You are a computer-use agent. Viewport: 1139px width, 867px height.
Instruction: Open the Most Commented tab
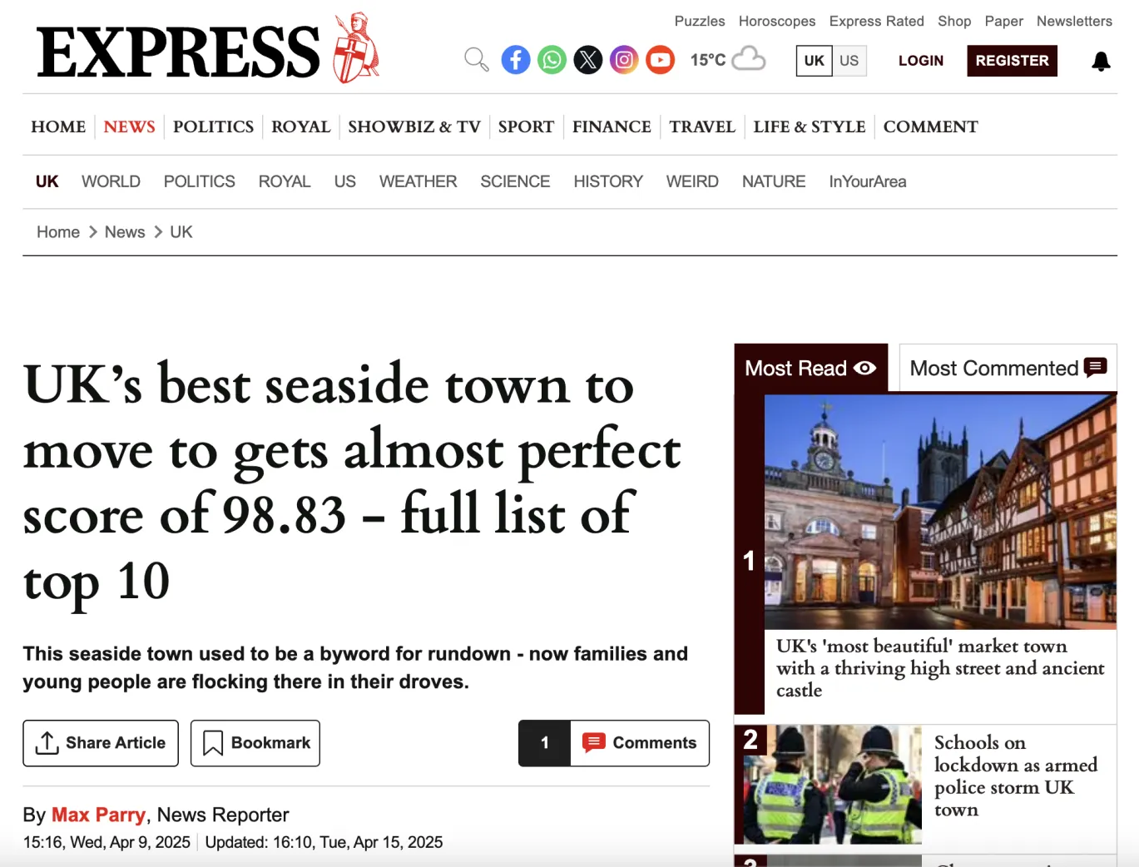tap(1008, 368)
